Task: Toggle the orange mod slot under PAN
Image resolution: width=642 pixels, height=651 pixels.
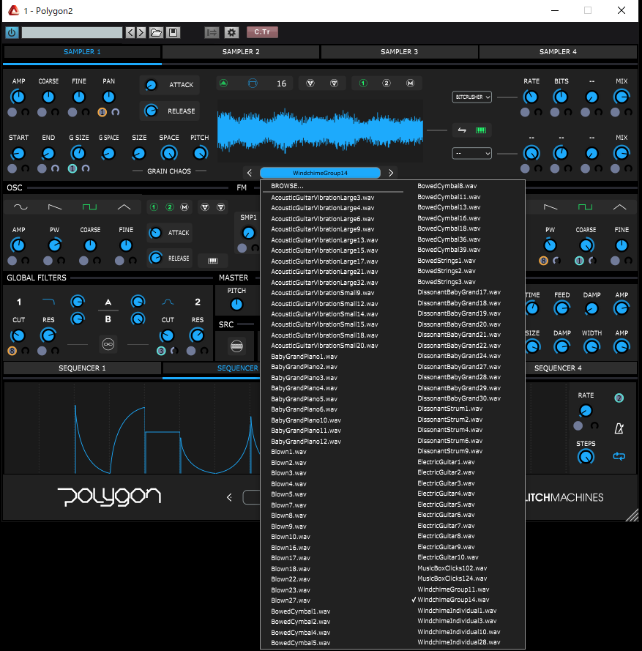Action: [x=102, y=112]
